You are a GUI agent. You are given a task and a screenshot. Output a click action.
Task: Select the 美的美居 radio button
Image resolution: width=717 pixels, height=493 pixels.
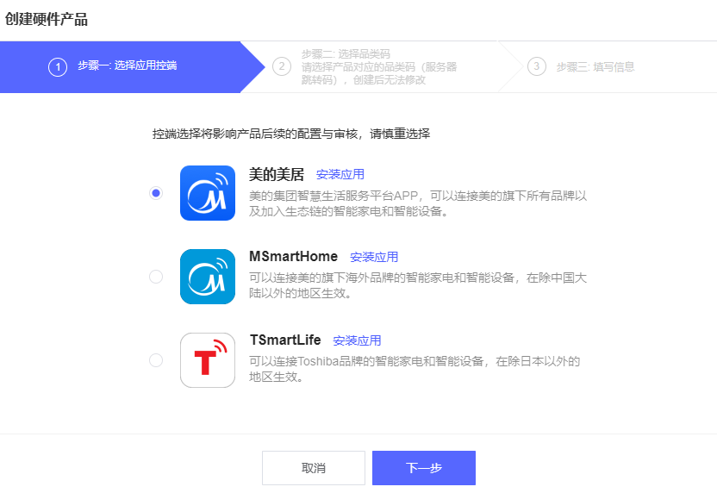[156, 193]
